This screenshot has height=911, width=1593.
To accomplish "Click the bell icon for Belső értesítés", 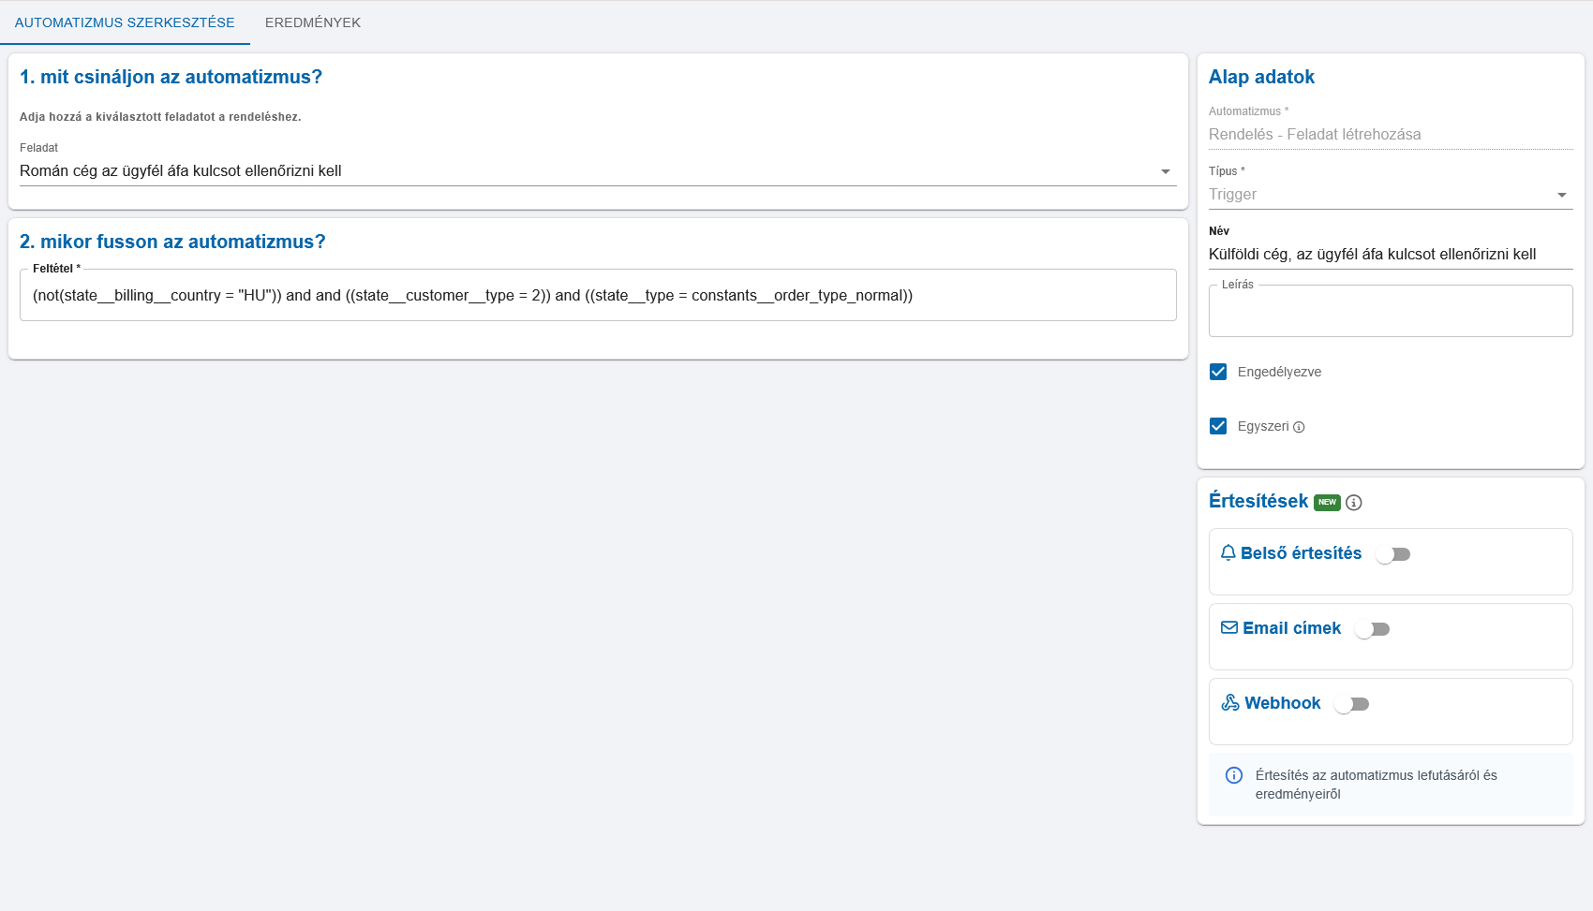I will [1228, 553].
